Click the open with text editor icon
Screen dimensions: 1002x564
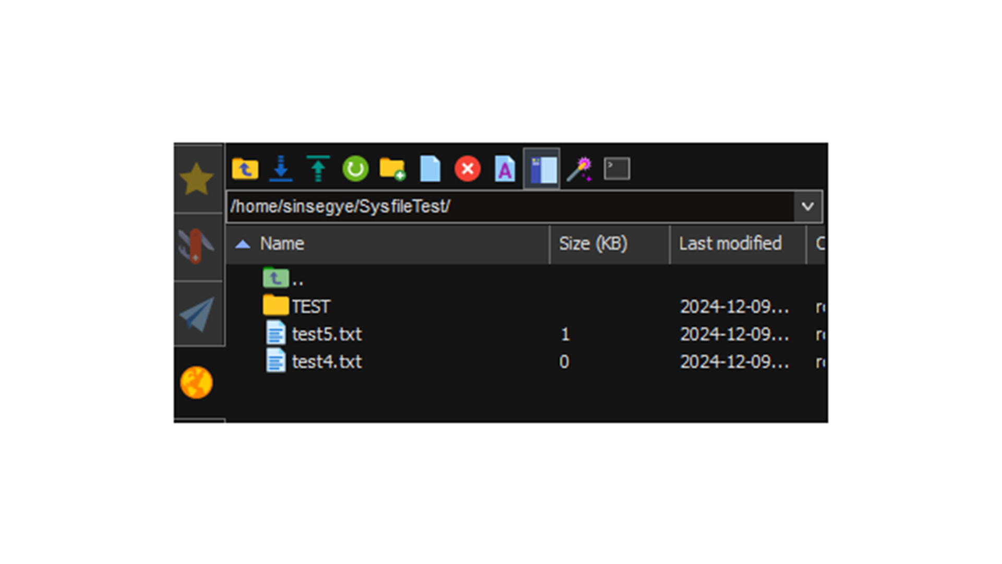pyautogui.click(x=505, y=169)
